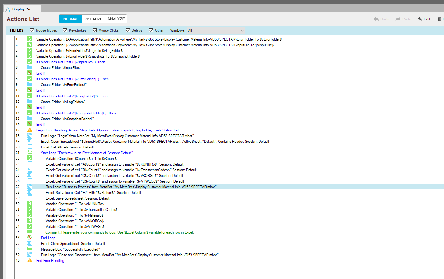Toggle the Mouse Clicks filter checkbox
The height and width of the screenshot is (279, 444).
tap(95, 31)
